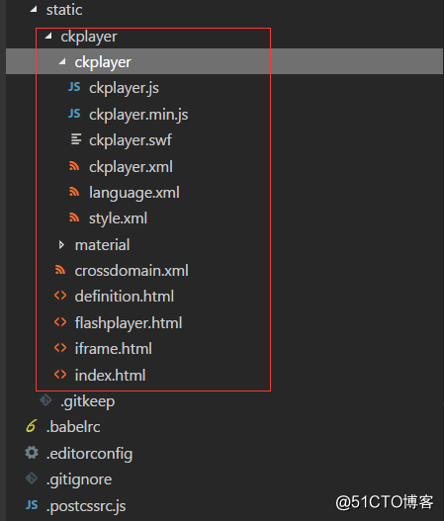Open definition.html file

[x=125, y=297]
